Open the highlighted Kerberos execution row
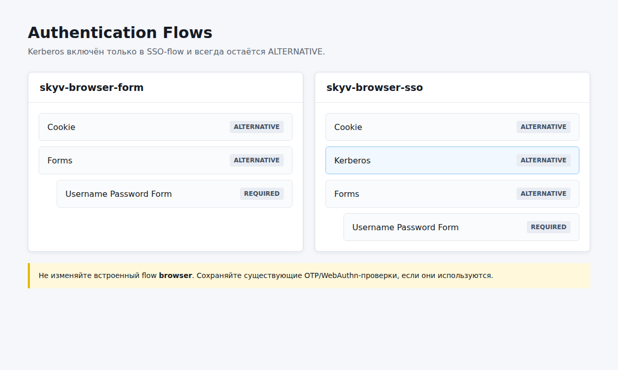 click(452, 160)
